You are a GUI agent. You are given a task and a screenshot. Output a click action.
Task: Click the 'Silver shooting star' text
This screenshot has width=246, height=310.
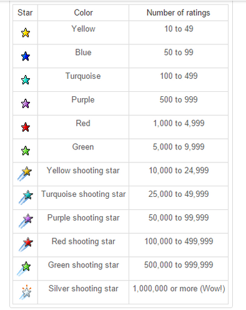(x=83, y=289)
